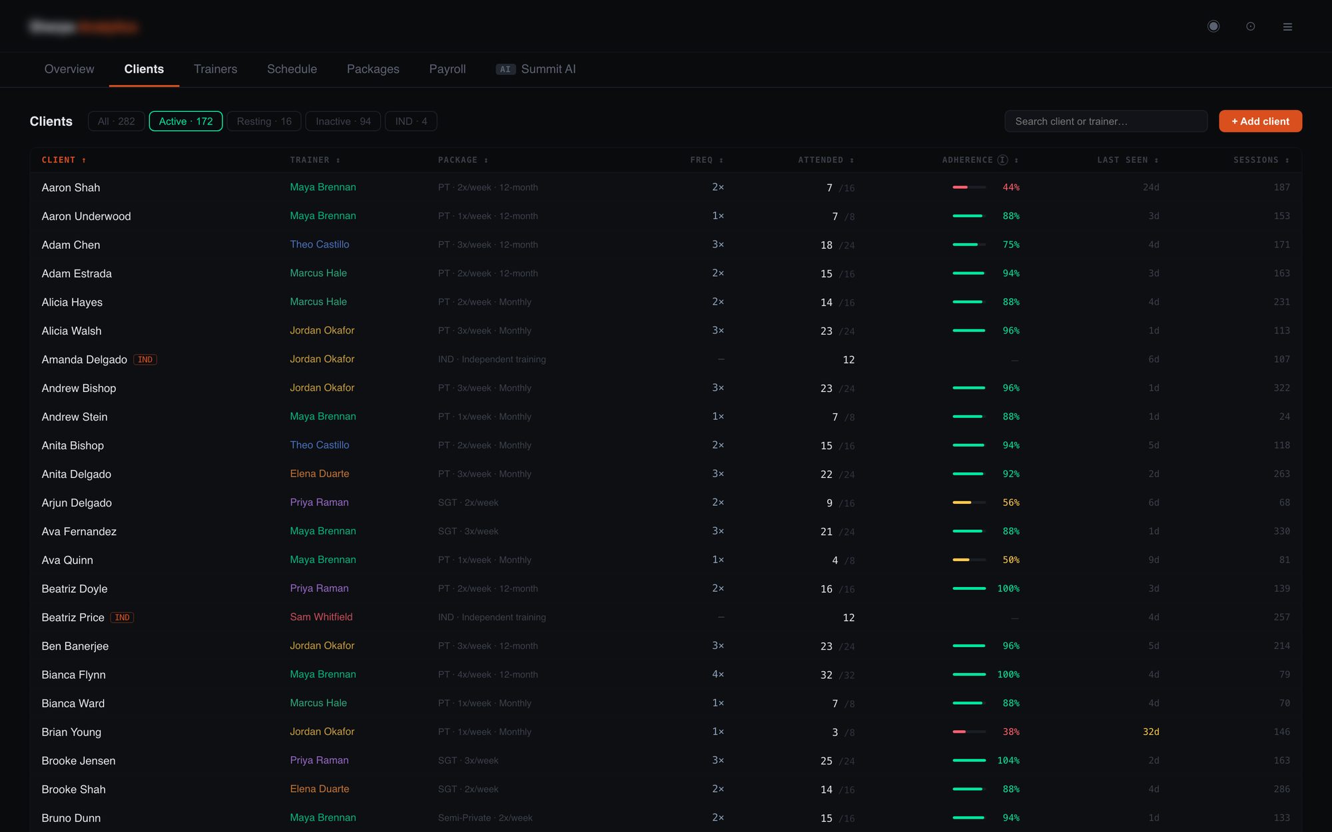Click the filled circle icon in header
This screenshot has width=1332, height=832.
(x=1213, y=26)
